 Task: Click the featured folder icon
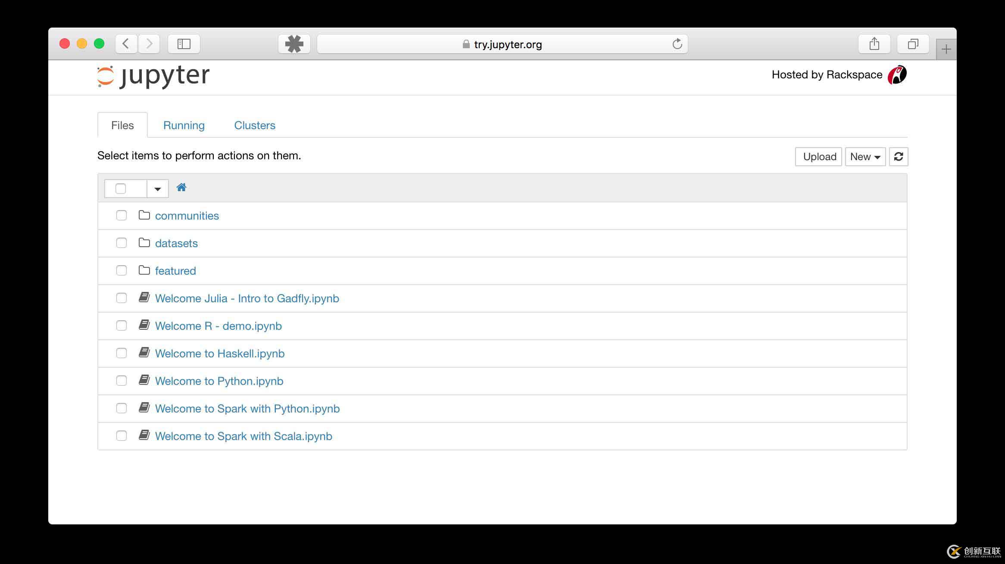[144, 270]
